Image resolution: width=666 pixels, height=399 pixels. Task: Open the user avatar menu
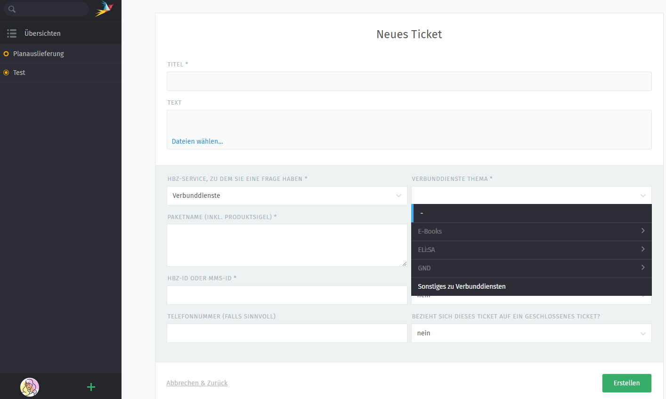[x=30, y=387]
